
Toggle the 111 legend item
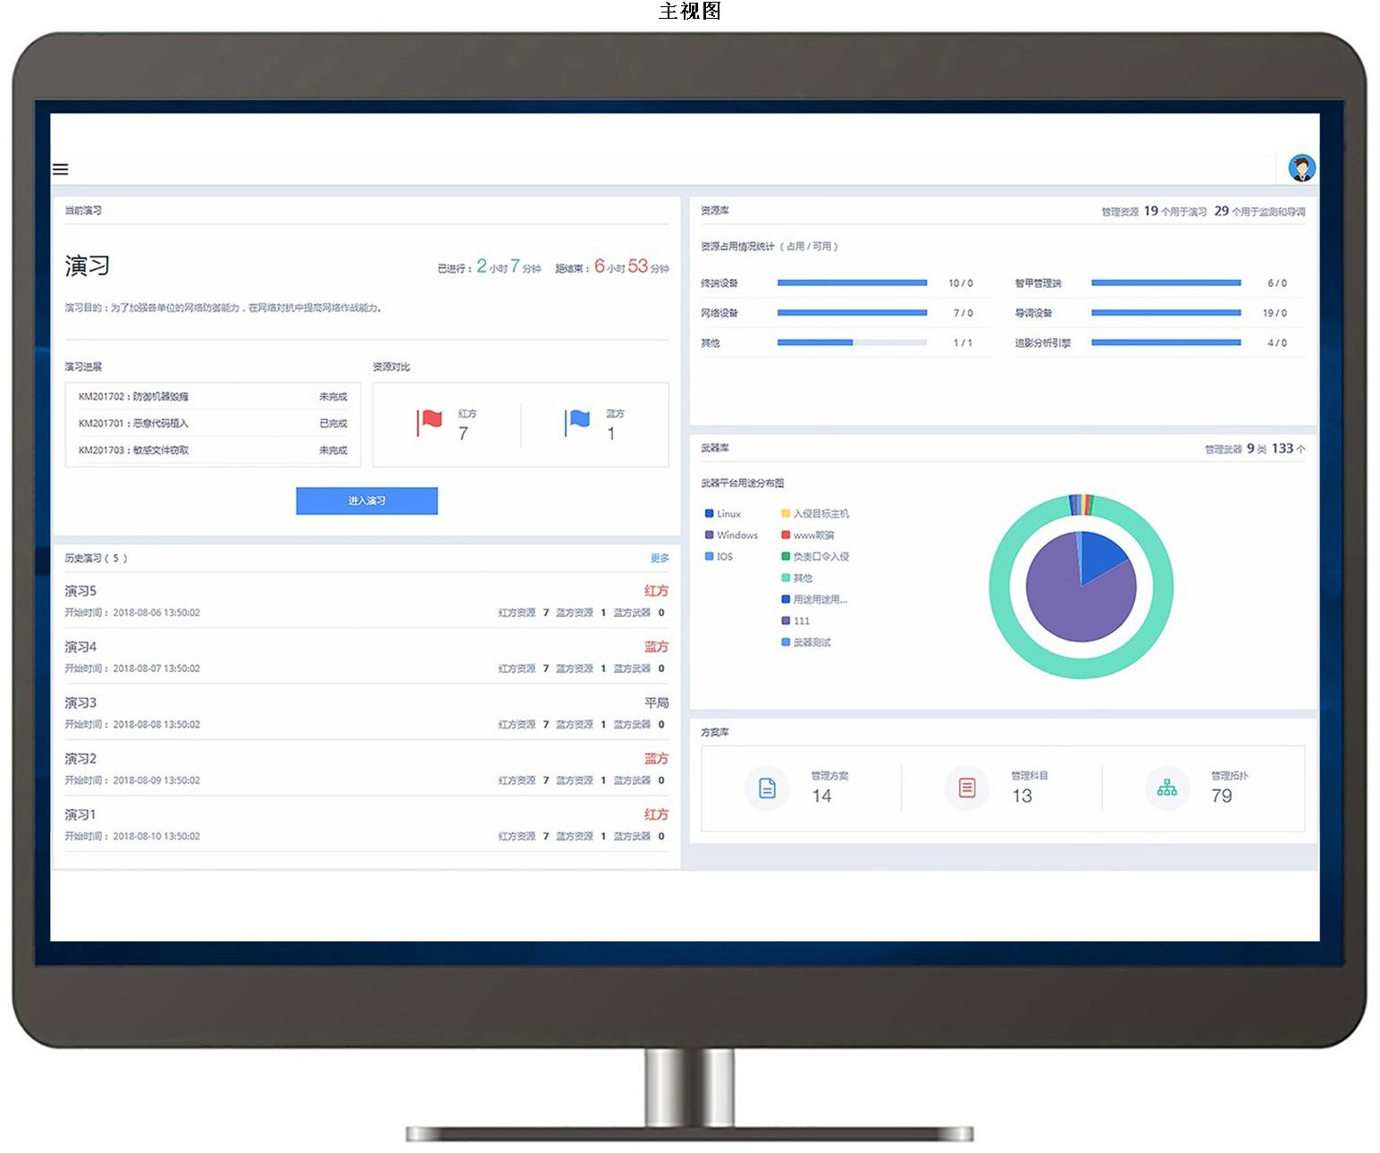(795, 621)
